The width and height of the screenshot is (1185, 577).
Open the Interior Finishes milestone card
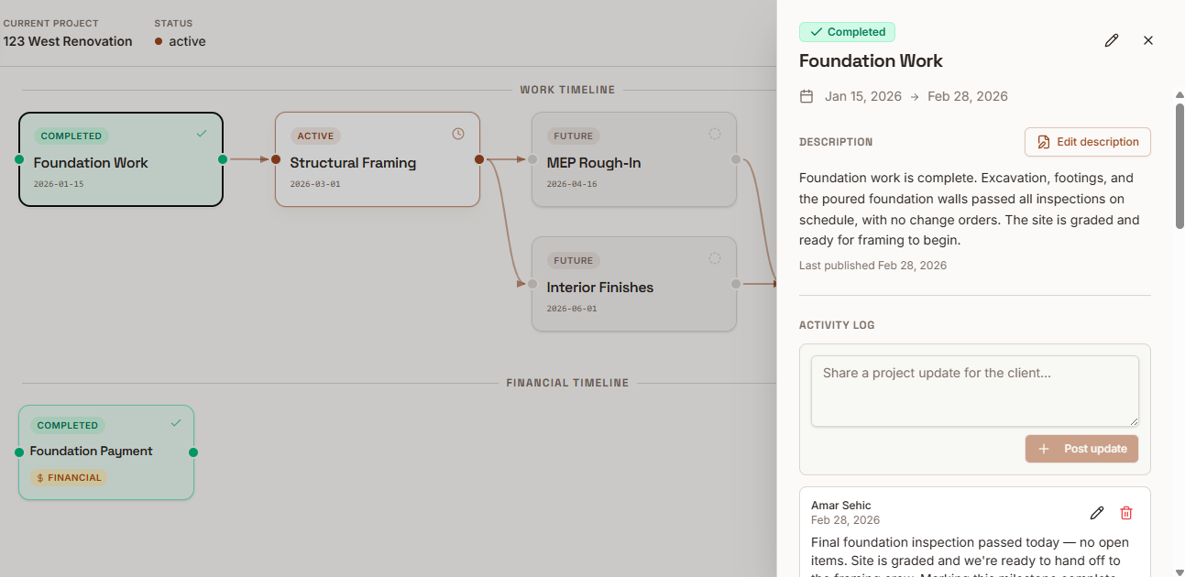coord(634,284)
